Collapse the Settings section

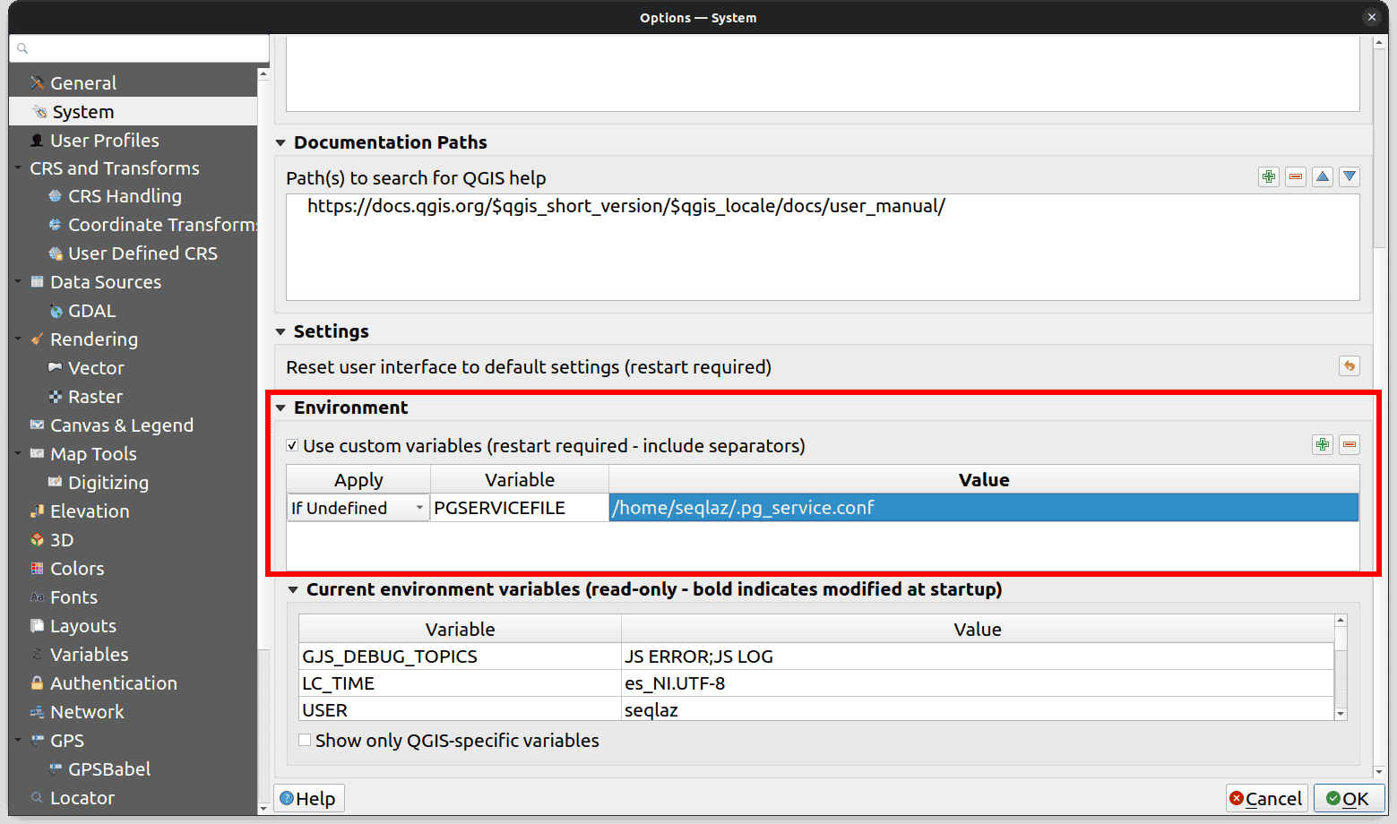pos(280,331)
